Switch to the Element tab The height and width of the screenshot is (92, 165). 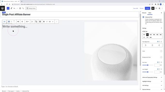[x=144, y=13]
